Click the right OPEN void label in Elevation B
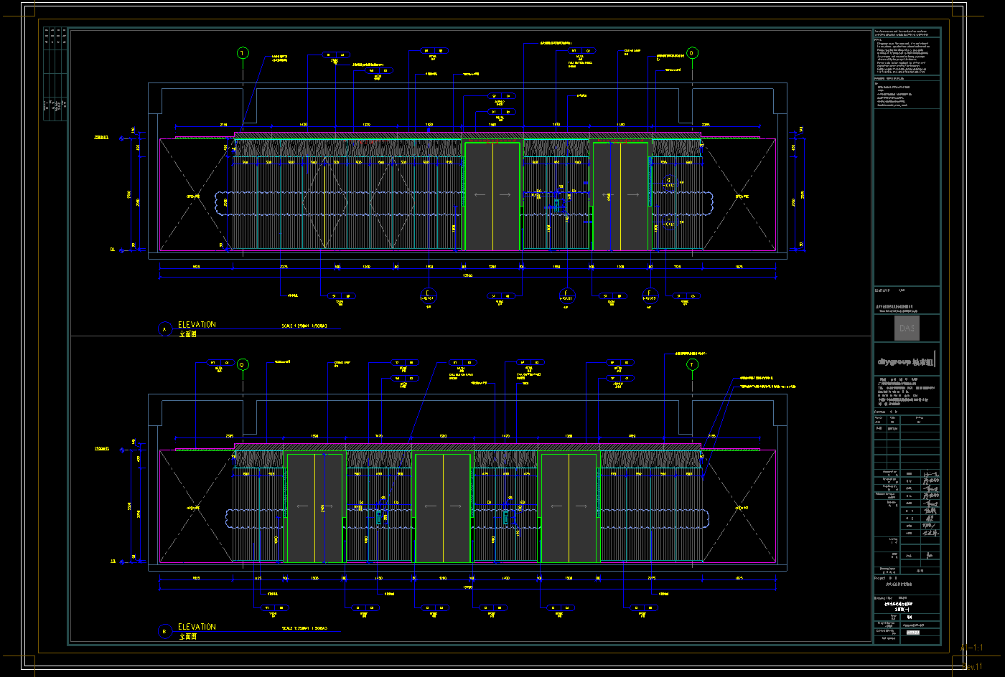The height and width of the screenshot is (677, 1005). click(x=742, y=507)
